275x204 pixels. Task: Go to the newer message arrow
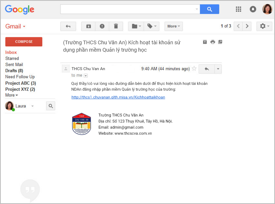(238, 26)
